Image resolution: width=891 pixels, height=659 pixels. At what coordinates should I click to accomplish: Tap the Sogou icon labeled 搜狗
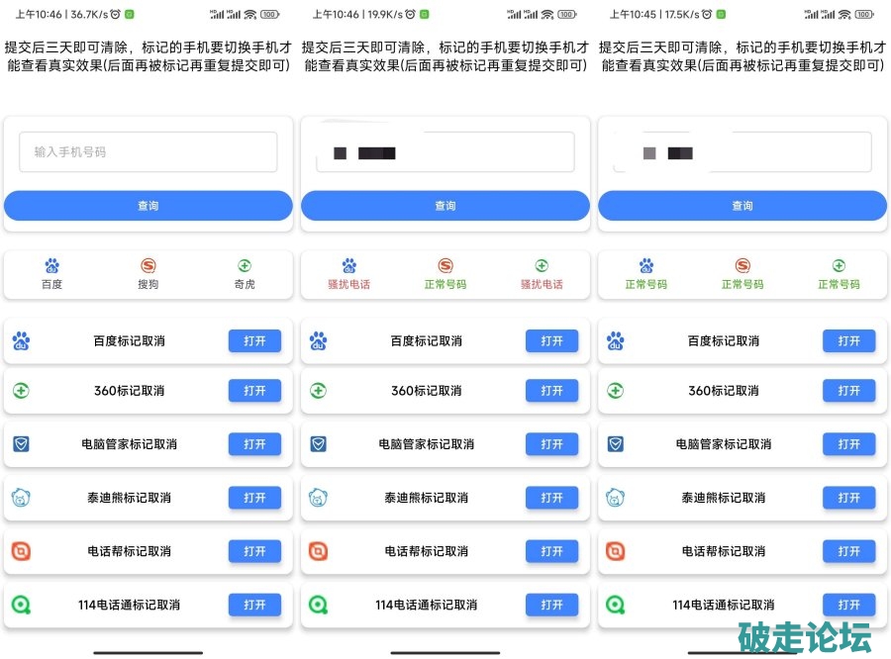coord(148,266)
